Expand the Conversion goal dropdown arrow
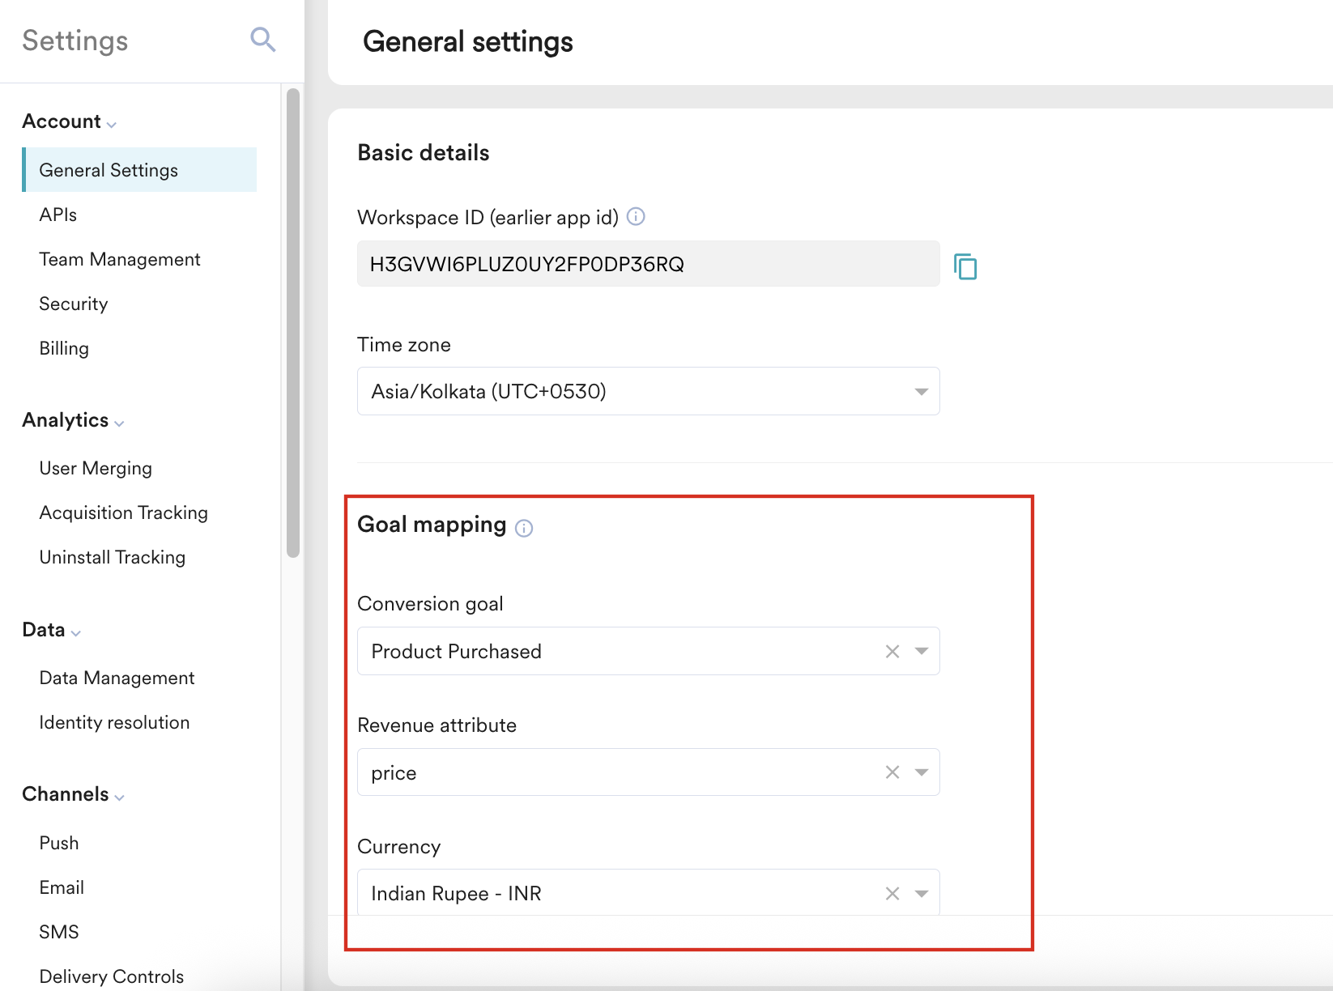Screen dimensions: 1333x991 (922, 652)
